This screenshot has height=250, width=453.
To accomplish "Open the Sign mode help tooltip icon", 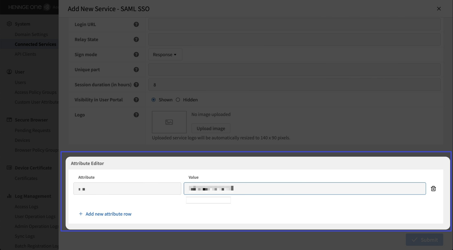I will [136, 55].
